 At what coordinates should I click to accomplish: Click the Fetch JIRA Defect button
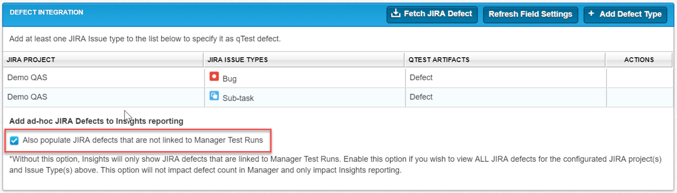tap(432, 14)
